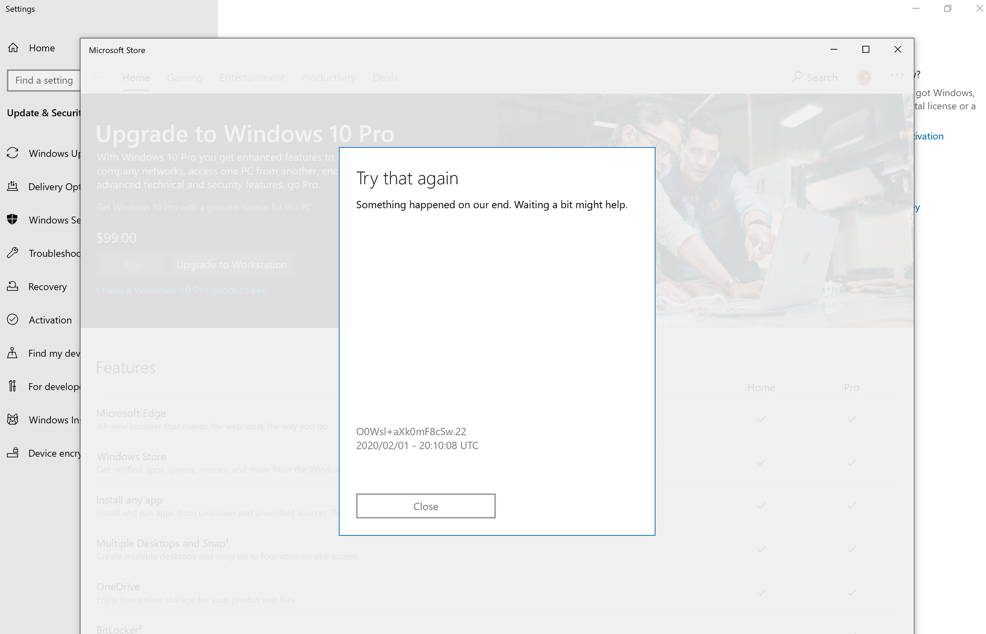This screenshot has width=986, height=634.
Task: Click the Pro column header in features table
Action: tap(851, 388)
